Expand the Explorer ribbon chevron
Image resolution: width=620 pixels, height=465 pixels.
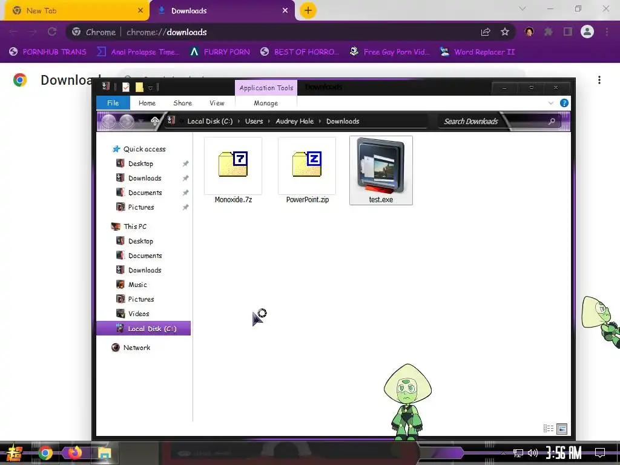(551, 103)
